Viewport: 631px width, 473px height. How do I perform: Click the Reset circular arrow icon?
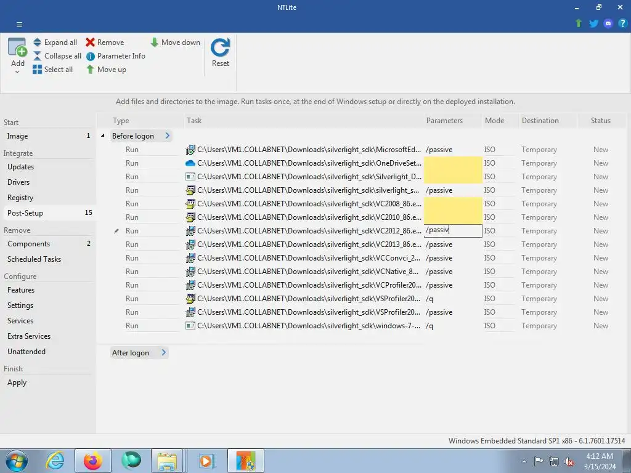point(221,47)
